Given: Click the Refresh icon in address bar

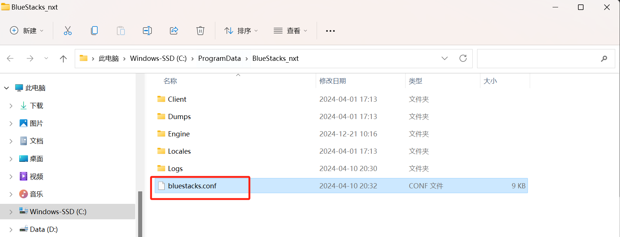Looking at the screenshot, I should tap(463, 58).
